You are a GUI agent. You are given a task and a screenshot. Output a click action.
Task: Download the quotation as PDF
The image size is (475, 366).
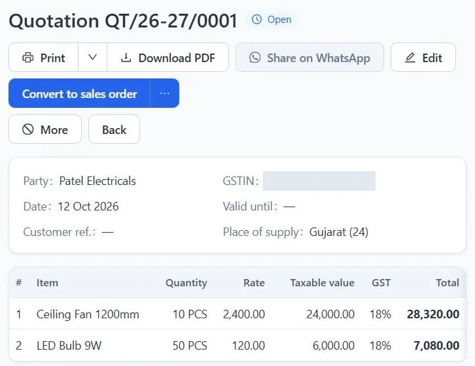[x=168, y=58]
